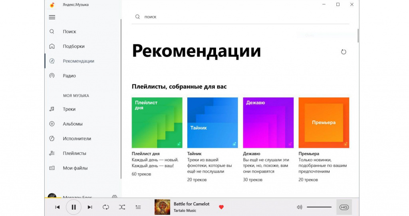This screenshot has height=216, width=409.
Task: Go to Подборки section
Action: click(x=73, y=46)
